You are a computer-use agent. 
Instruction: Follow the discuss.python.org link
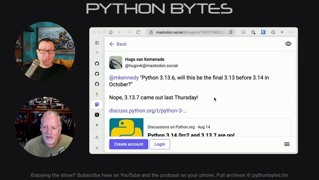click(148, 111)
